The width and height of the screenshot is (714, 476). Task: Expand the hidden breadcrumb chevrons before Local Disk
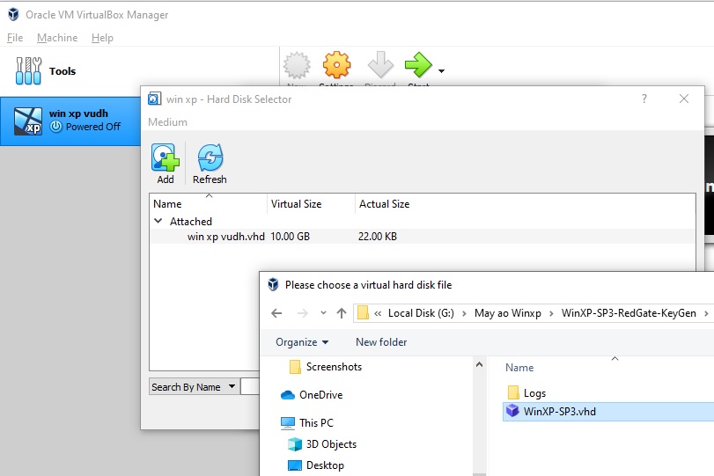378,313
